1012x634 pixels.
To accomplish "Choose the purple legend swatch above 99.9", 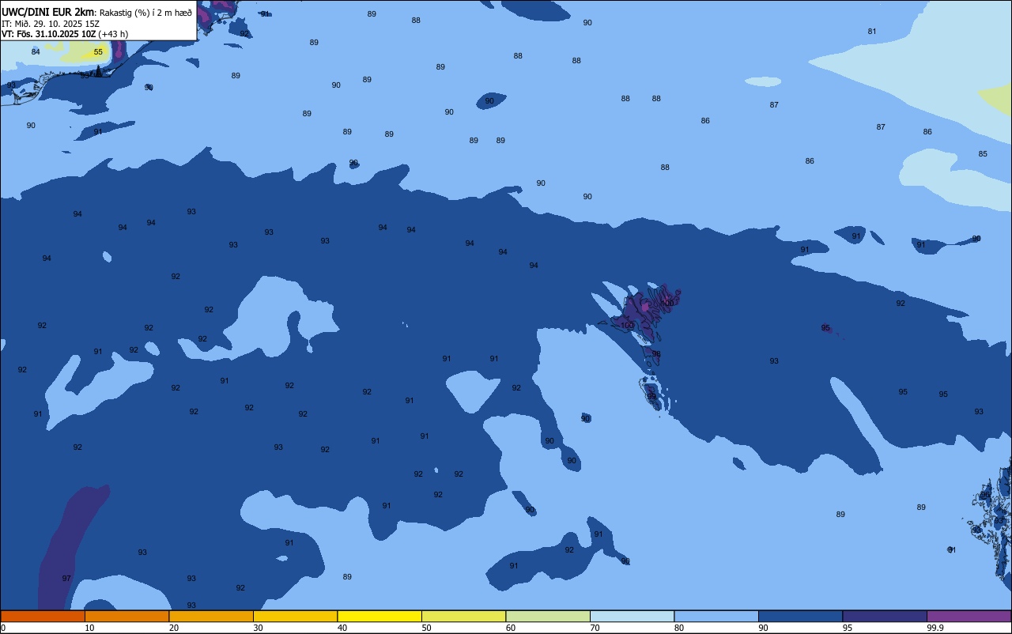I will click(x=969, y=616).
